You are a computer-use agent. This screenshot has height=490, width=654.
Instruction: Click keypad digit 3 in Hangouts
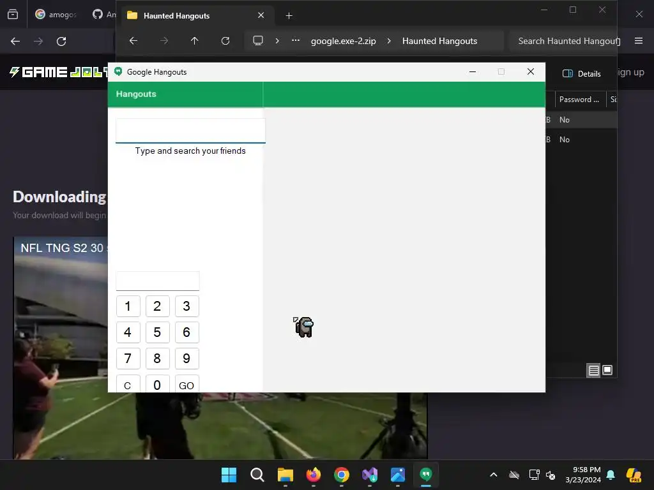point(186,306)
